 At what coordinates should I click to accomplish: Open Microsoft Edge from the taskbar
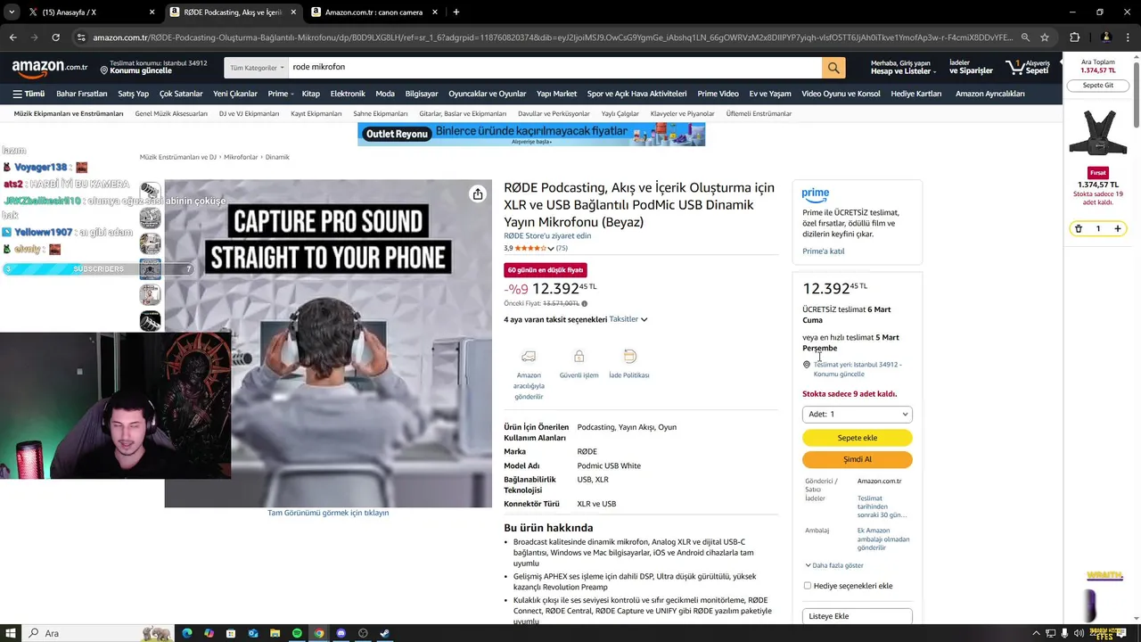click(187, 633)
